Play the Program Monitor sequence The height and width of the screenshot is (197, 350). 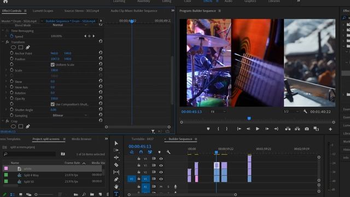[258, 129]
